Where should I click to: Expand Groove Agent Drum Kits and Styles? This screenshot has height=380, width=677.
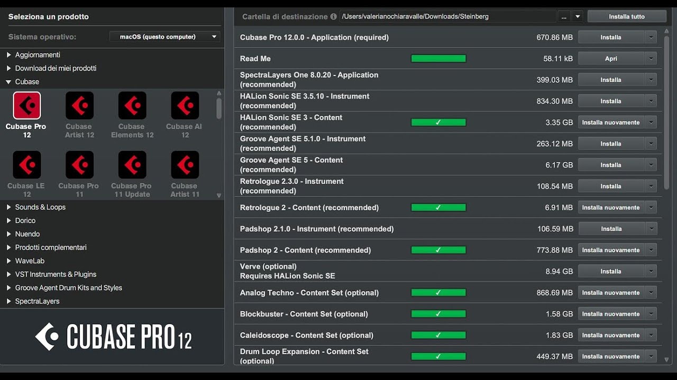click(9, 288)
